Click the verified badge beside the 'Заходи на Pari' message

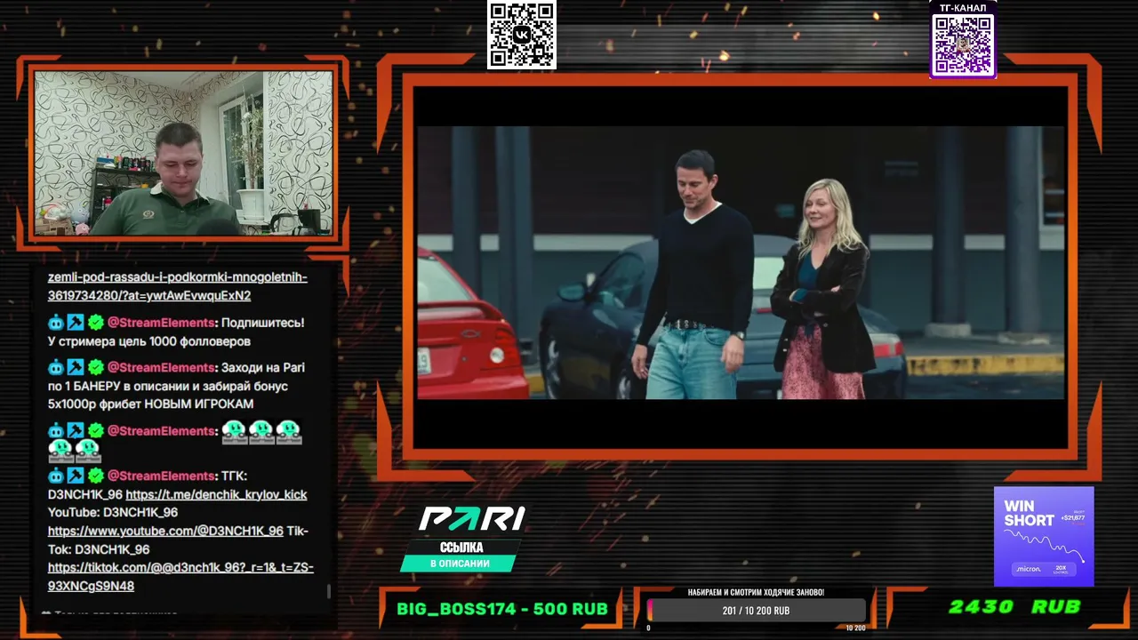click(96, 367)
